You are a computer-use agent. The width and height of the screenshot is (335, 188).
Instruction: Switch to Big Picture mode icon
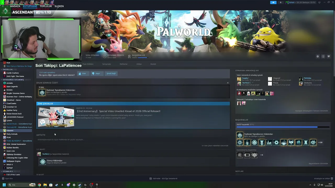319,2
